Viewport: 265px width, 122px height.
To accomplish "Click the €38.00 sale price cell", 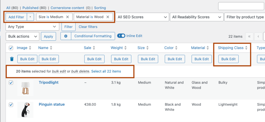I will tap(90, 105).
